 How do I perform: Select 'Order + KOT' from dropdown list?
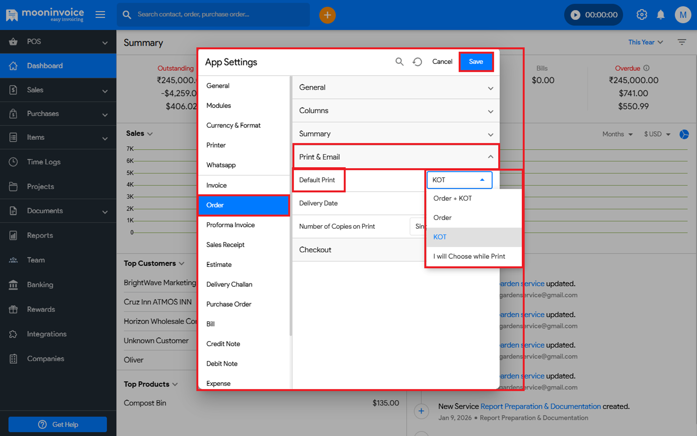(x=453, y=198)
